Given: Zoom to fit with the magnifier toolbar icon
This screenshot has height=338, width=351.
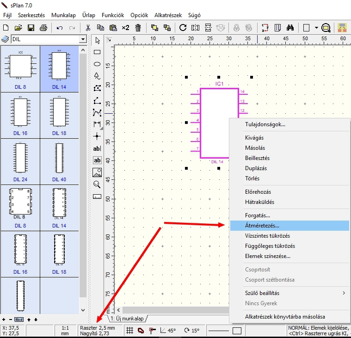Looking at the screenshot, I should pos(326,28).
